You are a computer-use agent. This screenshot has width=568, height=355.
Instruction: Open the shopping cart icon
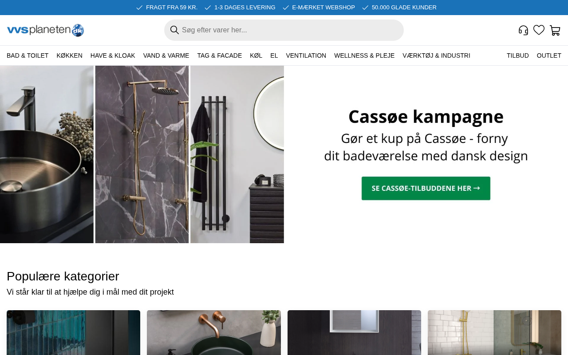(555, 30)
